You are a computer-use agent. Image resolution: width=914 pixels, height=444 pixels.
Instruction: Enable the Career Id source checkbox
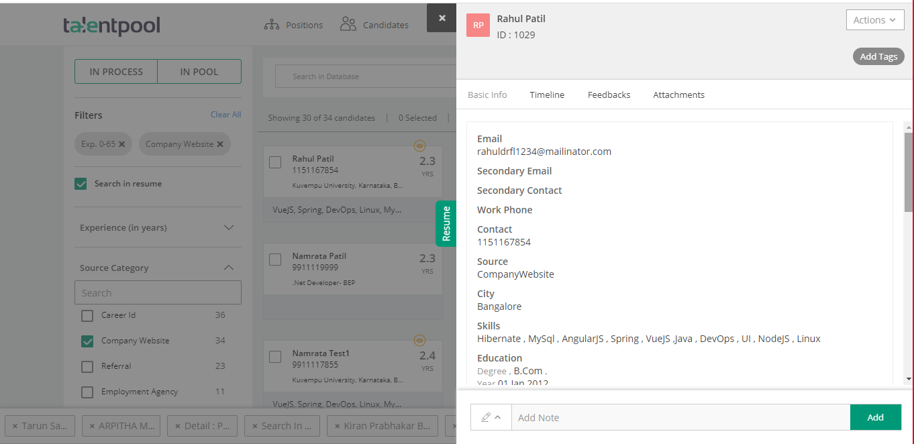(x=87, y=315)
